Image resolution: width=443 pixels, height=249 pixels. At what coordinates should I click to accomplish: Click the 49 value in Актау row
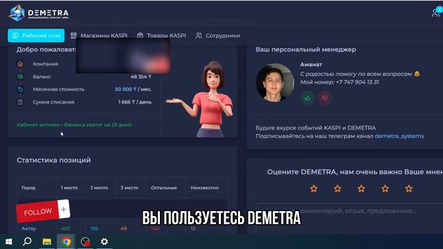[124, 228]
